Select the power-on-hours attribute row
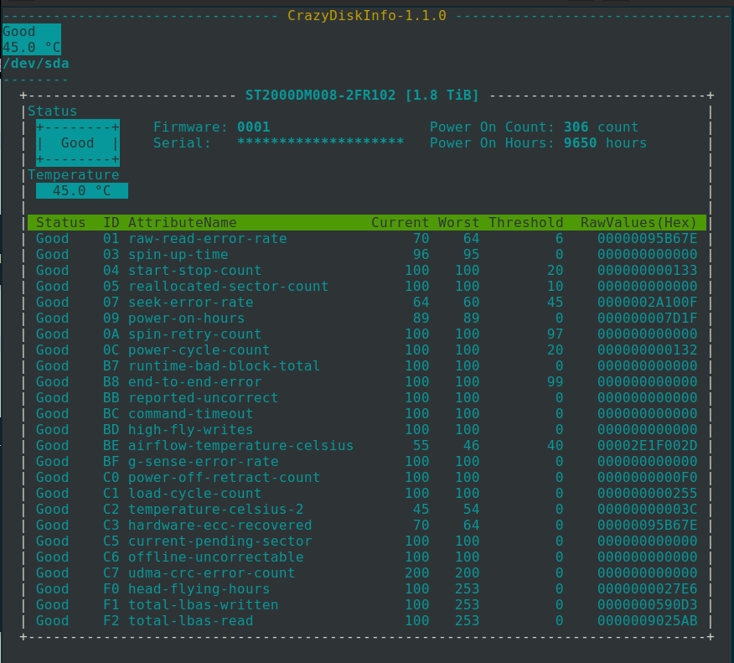Viewport: 734px width, 663px height. tap(366, 318)
